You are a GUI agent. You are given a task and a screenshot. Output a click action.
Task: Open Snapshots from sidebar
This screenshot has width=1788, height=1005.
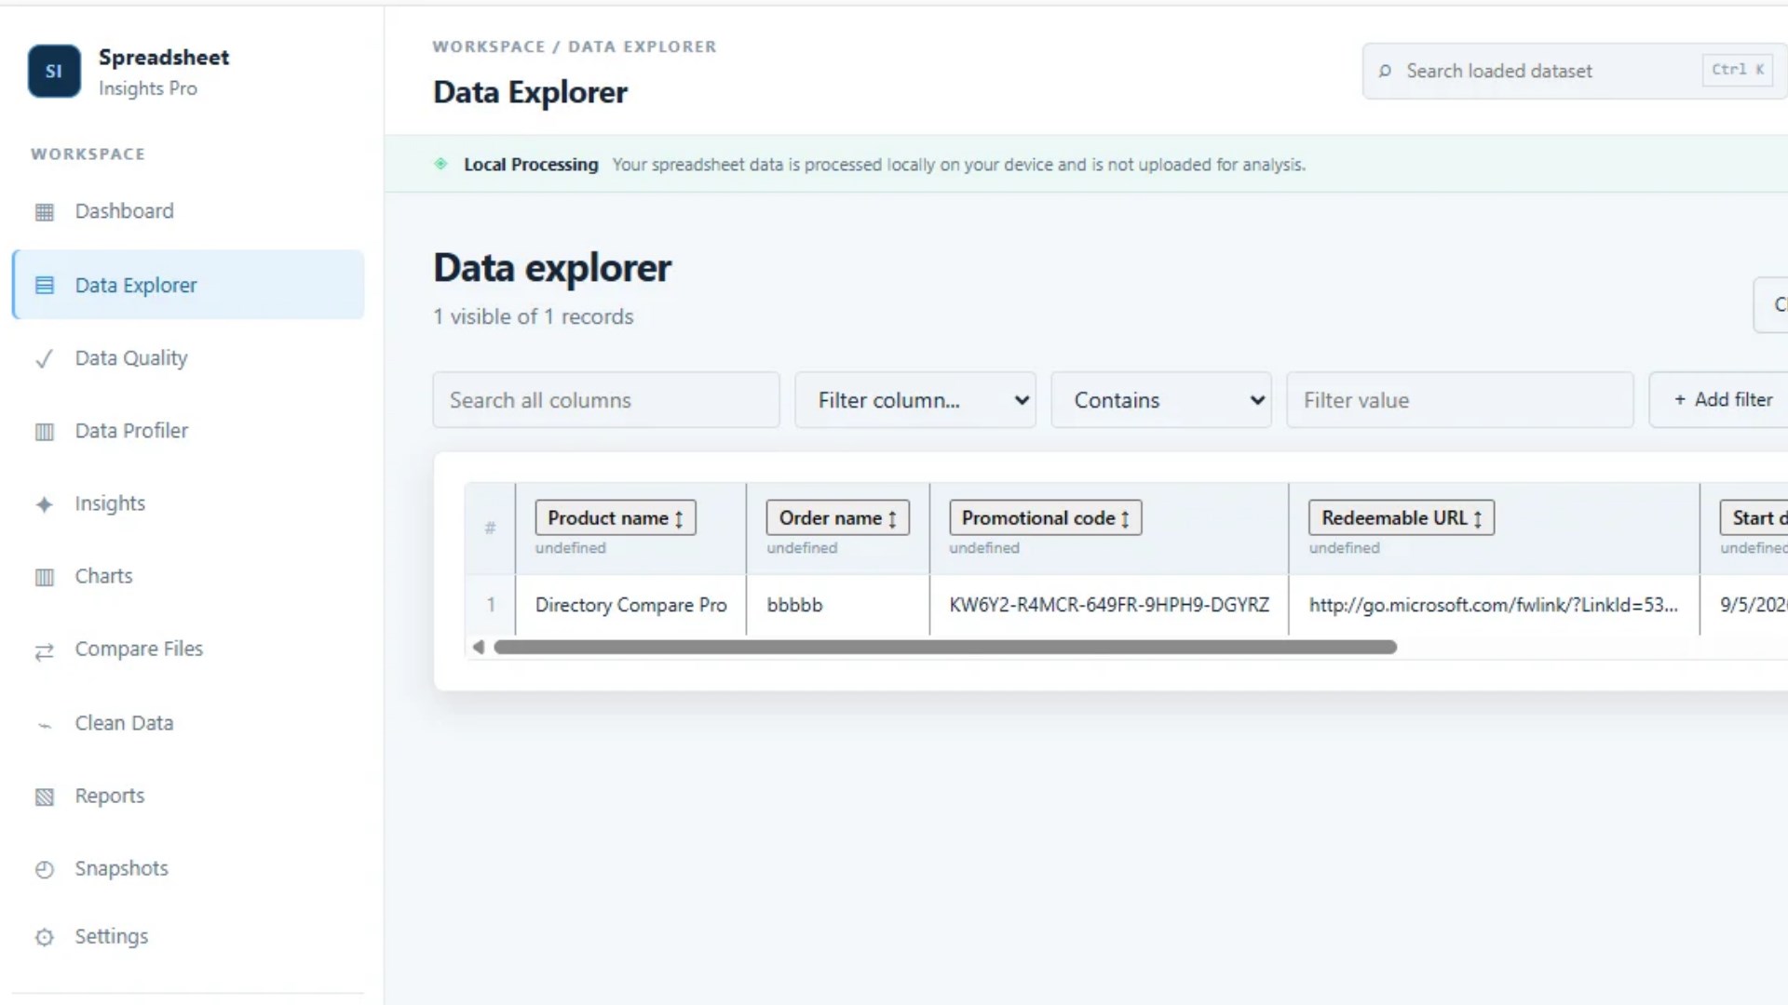tap(188, 868)
